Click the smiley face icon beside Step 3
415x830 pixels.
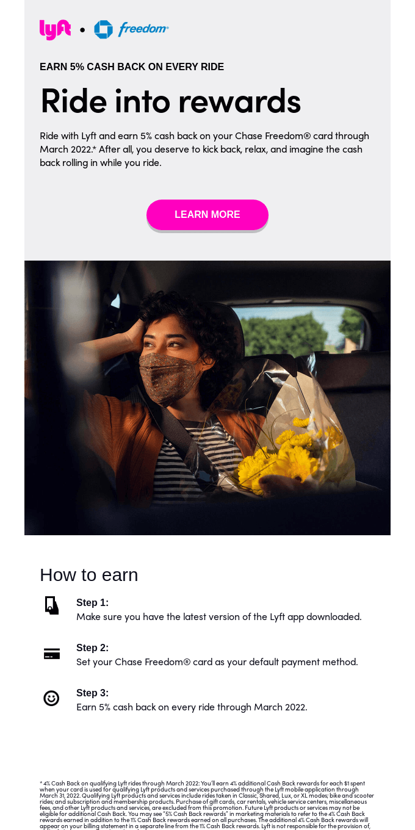(x=51, y=698)
